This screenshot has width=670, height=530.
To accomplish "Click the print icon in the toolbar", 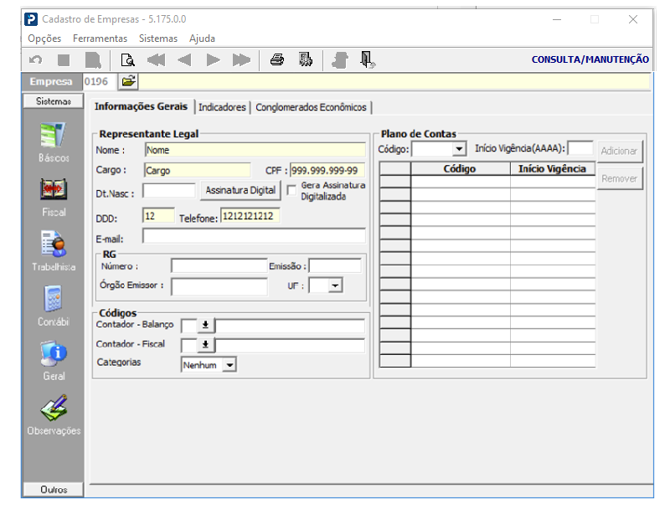I will pyautogui.click(x=276, y=59).
